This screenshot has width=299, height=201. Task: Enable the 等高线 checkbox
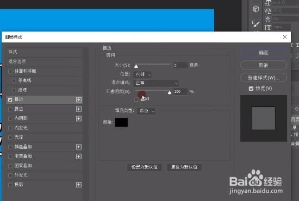coord(14,81)
